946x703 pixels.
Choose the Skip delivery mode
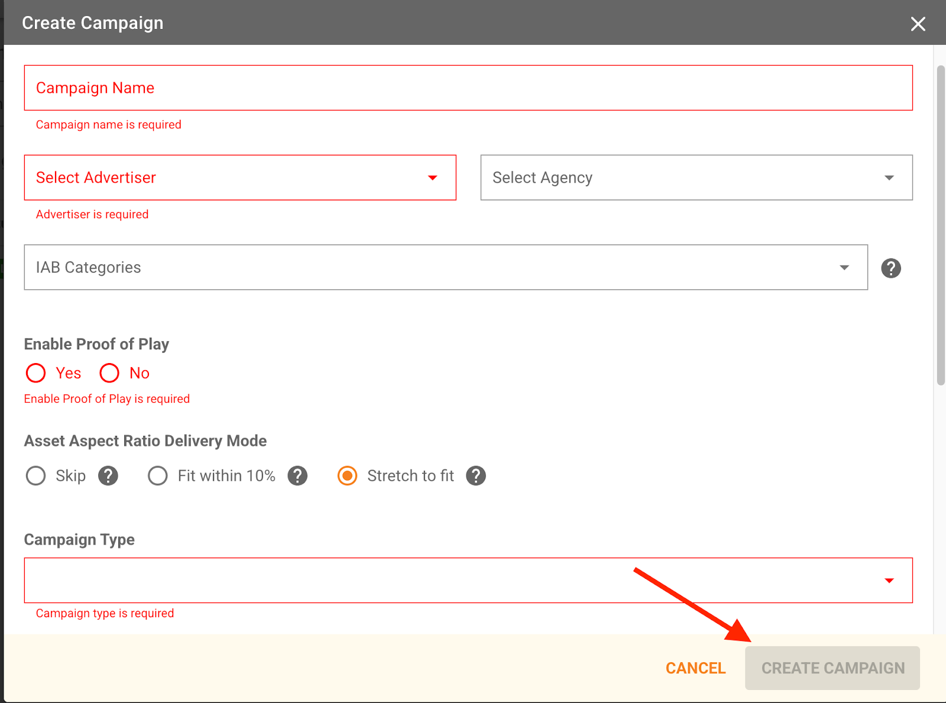(x=36, y=476)
